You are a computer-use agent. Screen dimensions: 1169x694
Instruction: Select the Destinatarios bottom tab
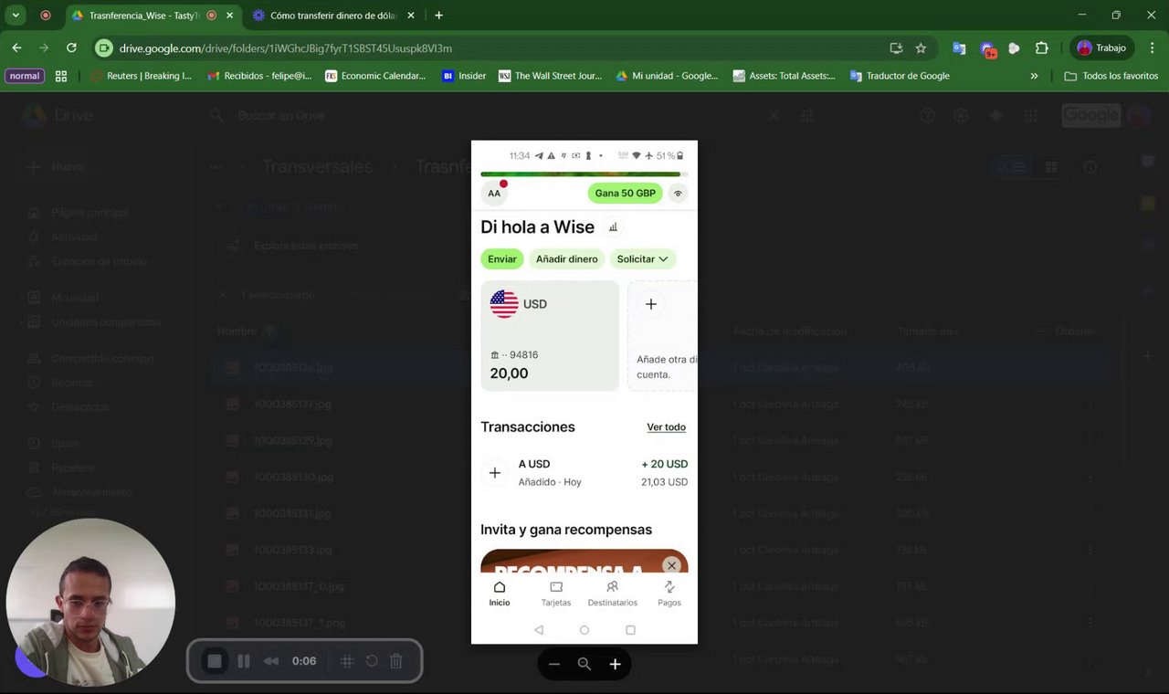(613, 594)
